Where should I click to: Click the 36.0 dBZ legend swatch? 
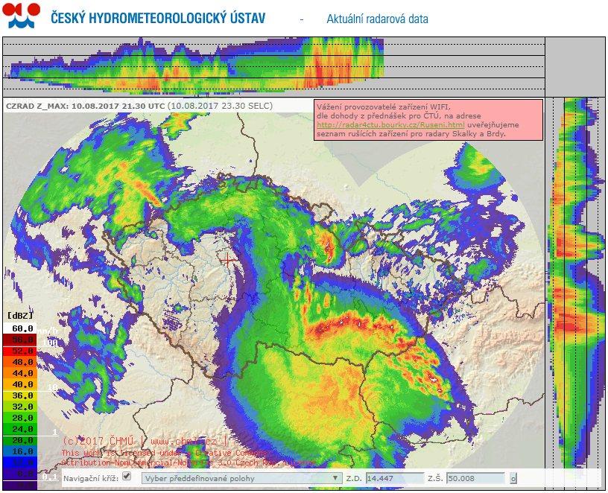coord(20,396)
